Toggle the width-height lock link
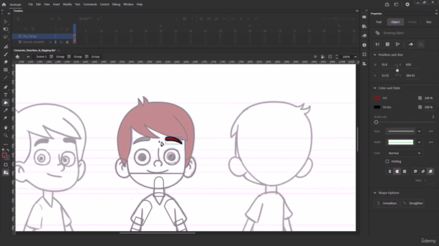 (397, 70)
